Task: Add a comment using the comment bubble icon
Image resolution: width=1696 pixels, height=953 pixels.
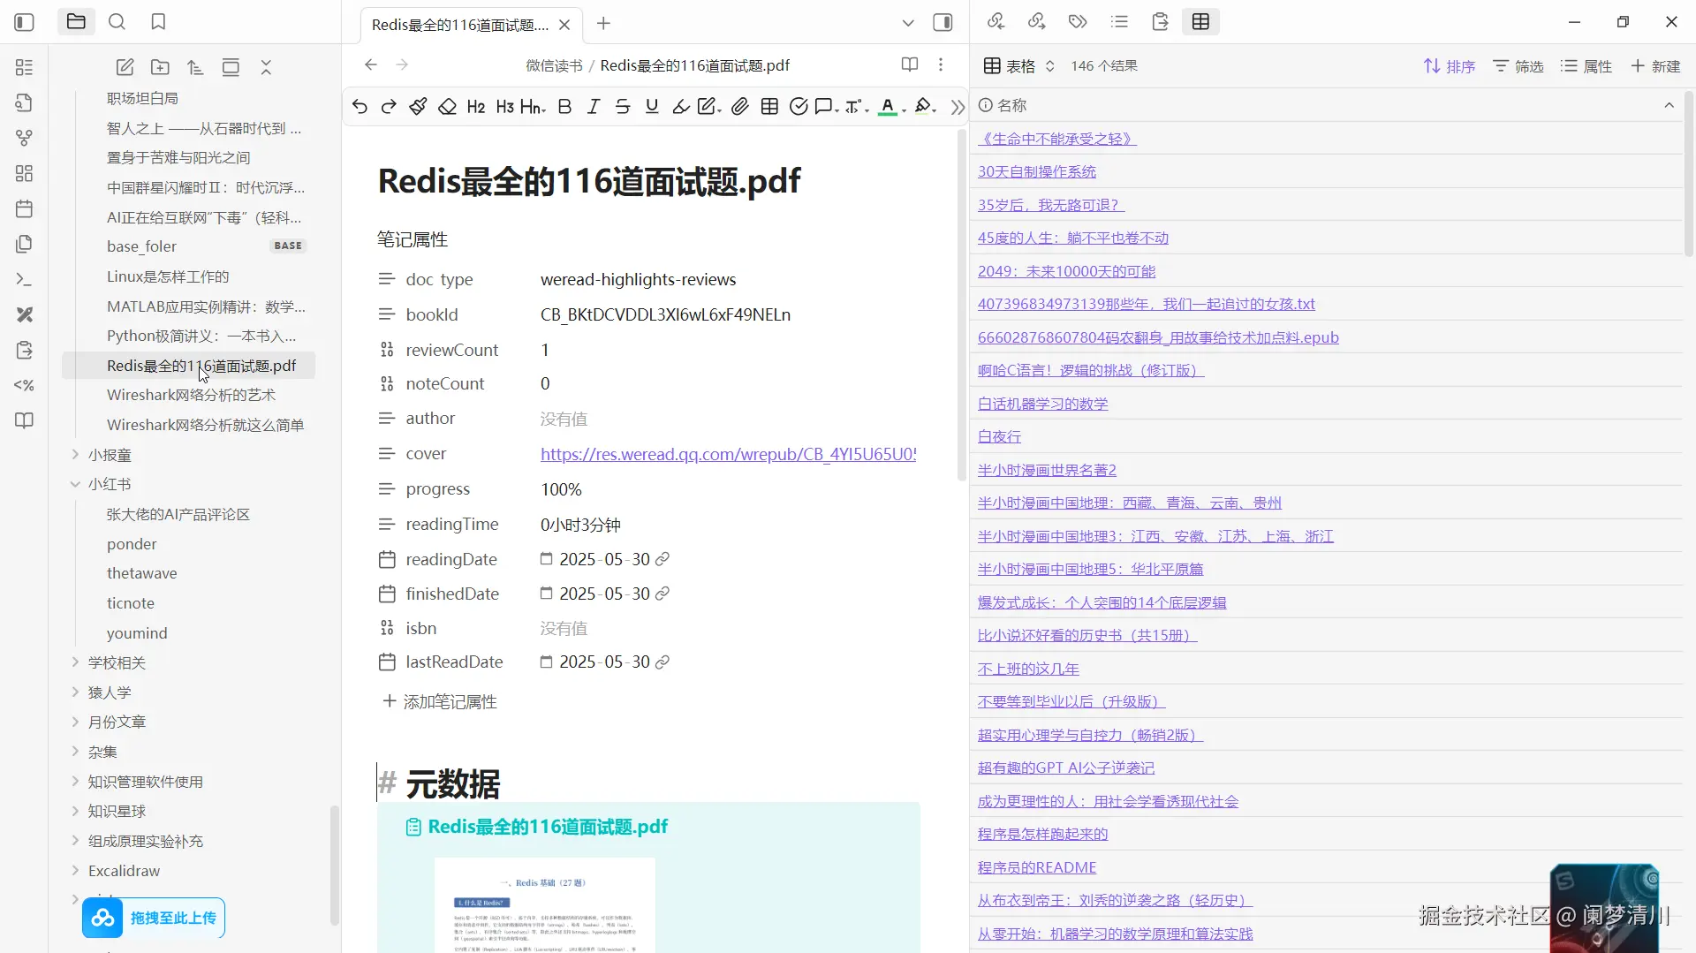Action: (x=823, y=106)
